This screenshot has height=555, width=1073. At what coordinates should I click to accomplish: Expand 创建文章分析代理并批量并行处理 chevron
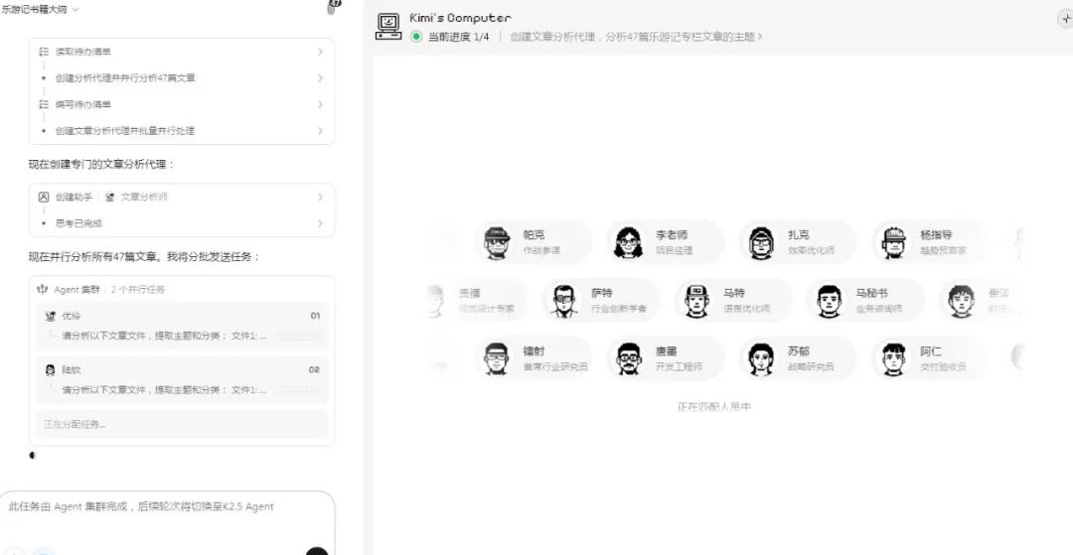click(320, 130)
